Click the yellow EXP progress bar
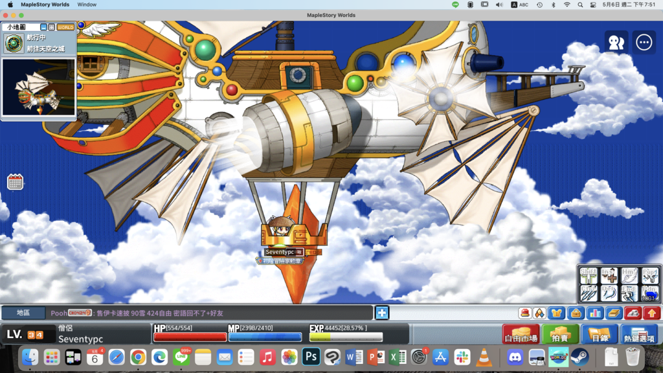This screenshot has height=373, width=663. [346, 337]
